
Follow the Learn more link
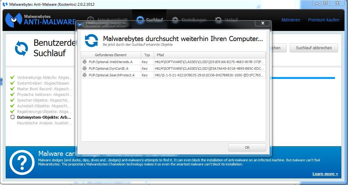(325, 174)
